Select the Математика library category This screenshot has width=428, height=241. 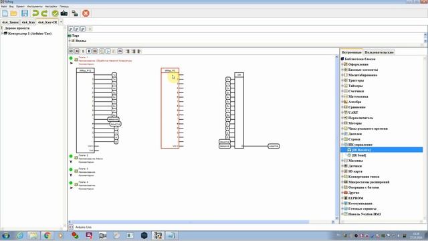358,96
